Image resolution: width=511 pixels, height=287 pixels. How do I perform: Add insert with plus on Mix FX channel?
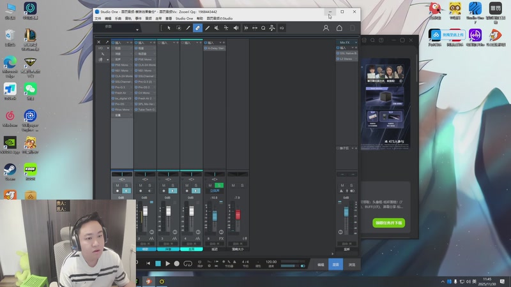click(356, 48)
